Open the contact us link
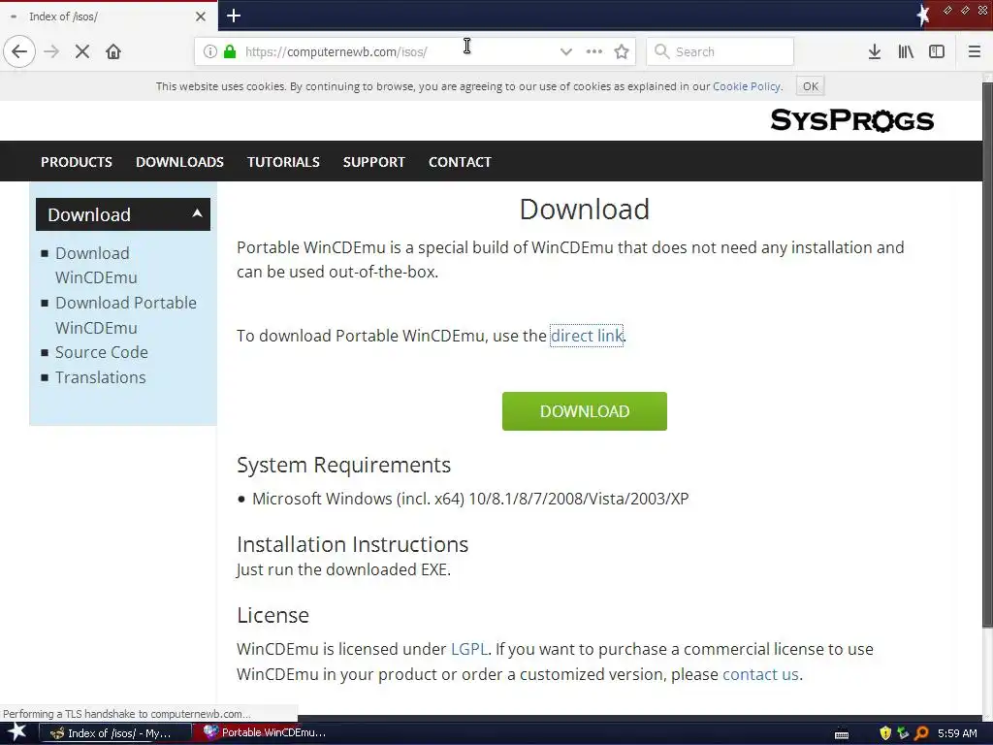This screenshot has width=993, height=745. [760, 674]
